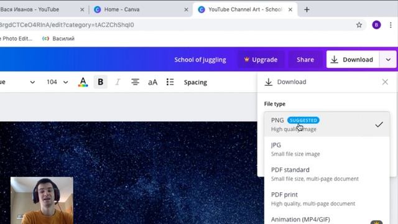Expand the arrow beside Download button
Screen dimensions: 398x224
pyautogui.click(x=388, y=60)
